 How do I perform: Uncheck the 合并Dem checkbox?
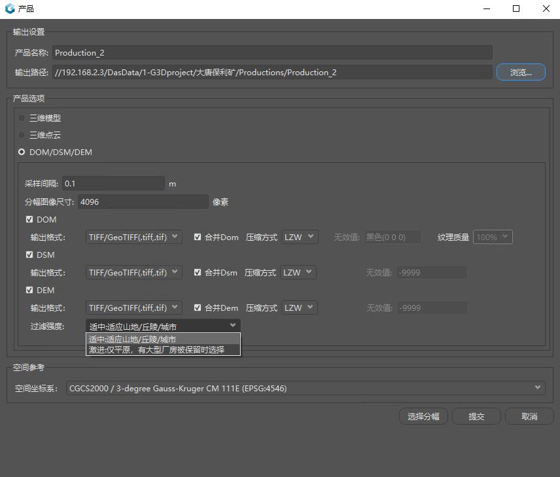pyautogui.click(x=198, y=308)
